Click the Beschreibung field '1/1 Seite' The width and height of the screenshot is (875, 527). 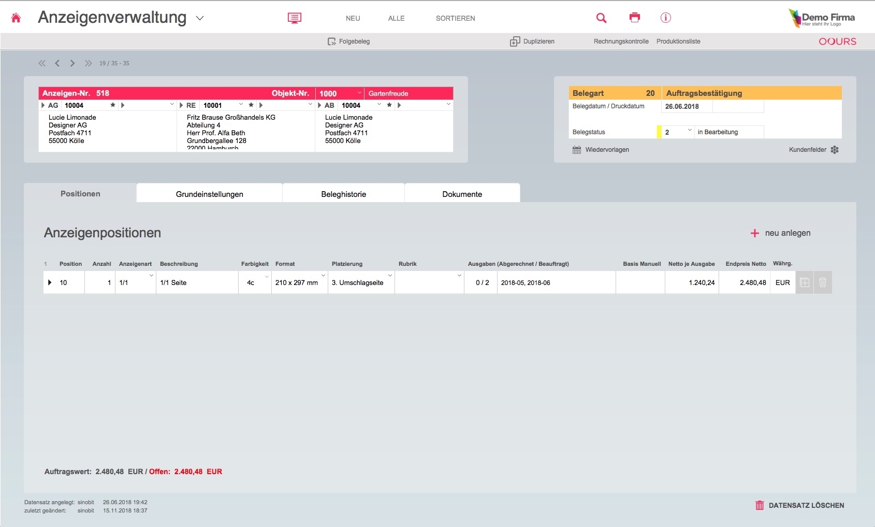click(197, 282)
